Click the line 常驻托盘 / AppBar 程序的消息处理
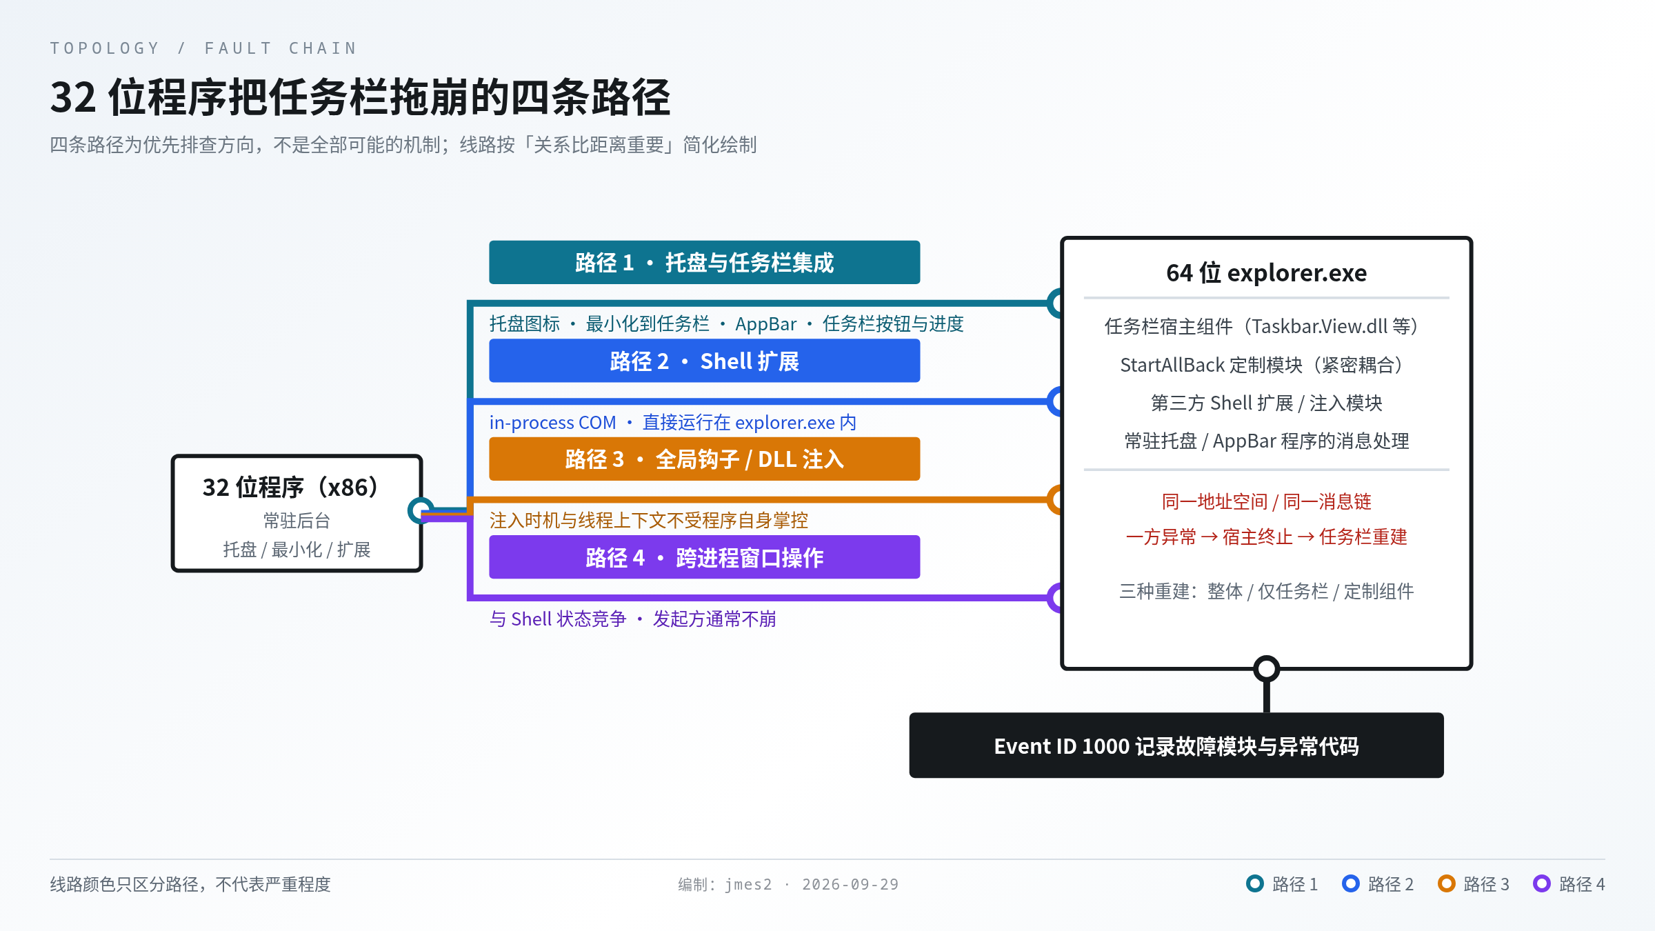This screenshot has height=931, width=1655. (1266, 441)
